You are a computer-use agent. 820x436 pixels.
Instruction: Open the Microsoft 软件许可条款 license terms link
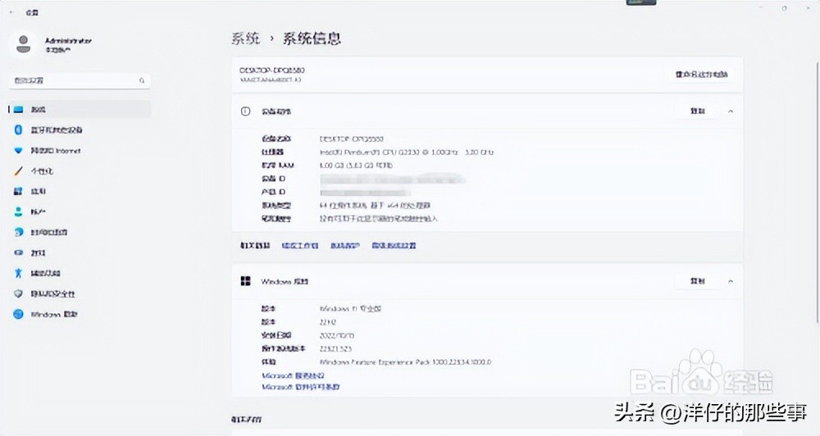pyautogui.click(x=301, y=387)
